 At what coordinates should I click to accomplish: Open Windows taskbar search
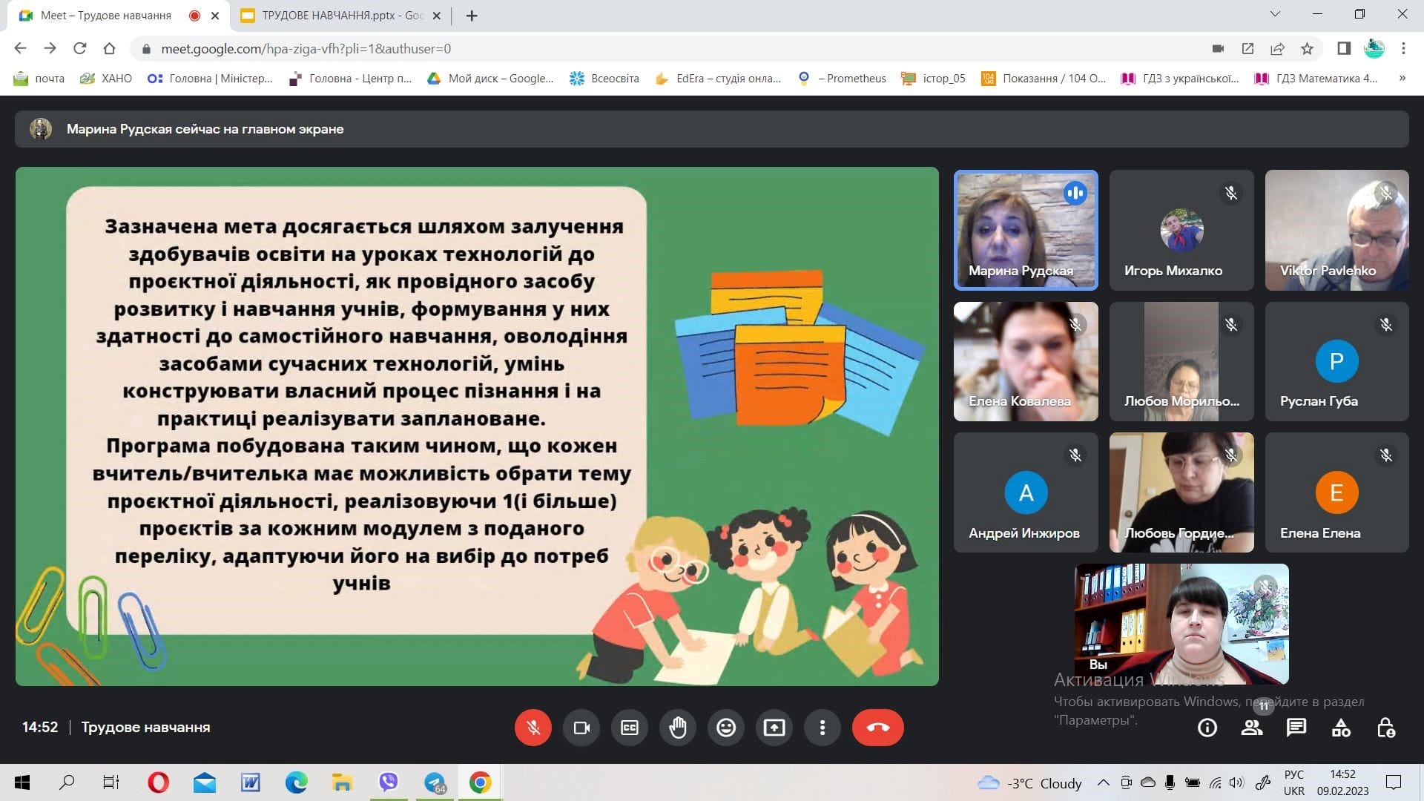tap(67, 782)
